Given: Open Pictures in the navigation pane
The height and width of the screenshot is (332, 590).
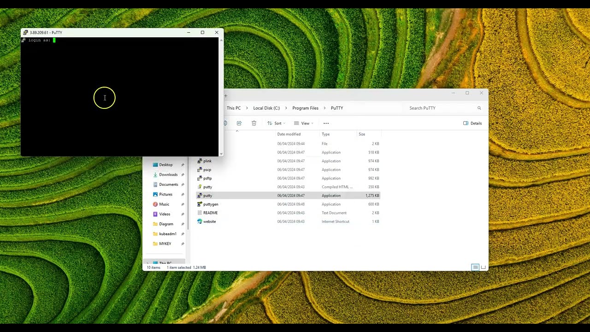Looking at the screenshot, I should tap(165, 195).
